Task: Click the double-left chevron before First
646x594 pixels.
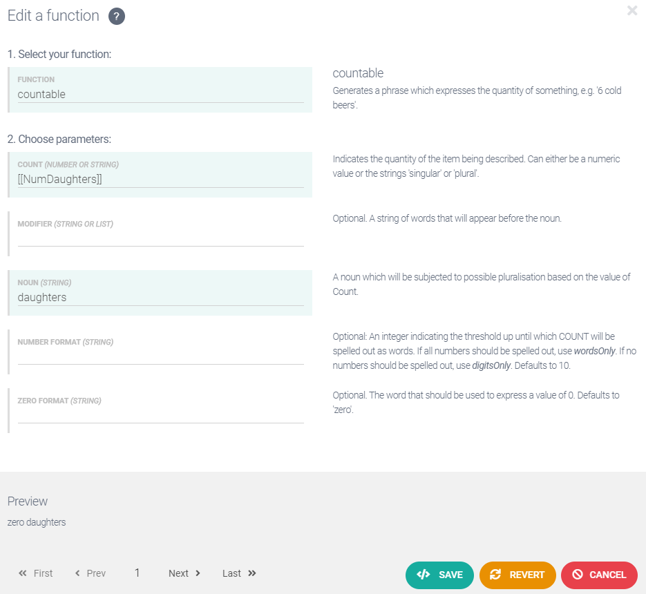Action: (x=23, y=573)
